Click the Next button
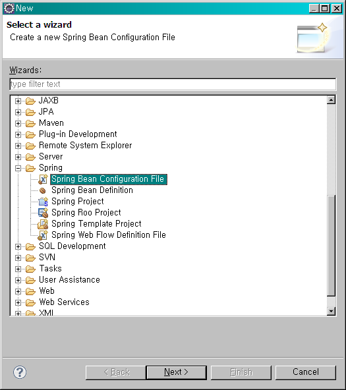 coord(177,372)
